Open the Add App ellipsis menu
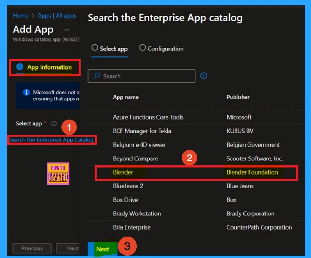The width and height of the screenshot is (311, 258). coord(67,30)
